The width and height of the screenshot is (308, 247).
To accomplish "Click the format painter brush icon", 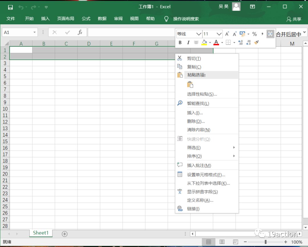I will [x=256, y=42].
